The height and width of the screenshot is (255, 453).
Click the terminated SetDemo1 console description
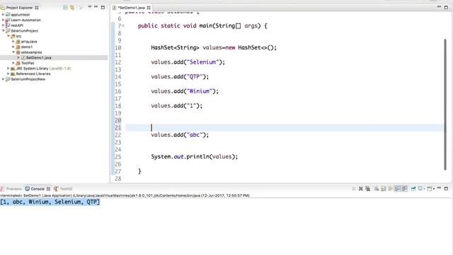coord(125,195)
